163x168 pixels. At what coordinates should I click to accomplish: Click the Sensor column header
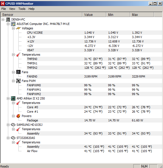coord(41,15)
